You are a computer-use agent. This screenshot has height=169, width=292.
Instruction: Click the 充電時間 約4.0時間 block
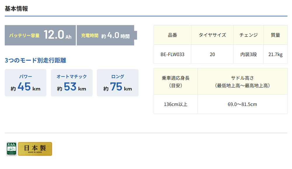point(105,35)
